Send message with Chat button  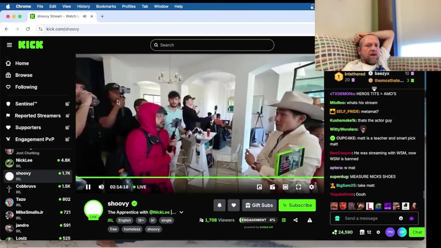[417, 232]
